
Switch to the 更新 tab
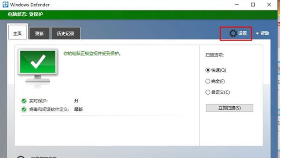pos(40,33)
